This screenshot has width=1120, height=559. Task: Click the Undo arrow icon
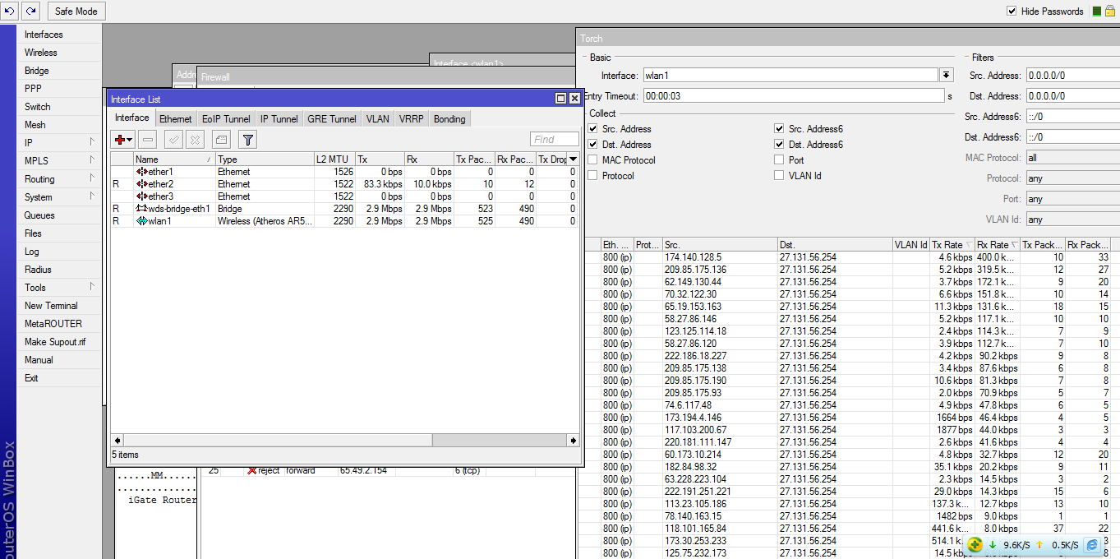click(10, 12)
